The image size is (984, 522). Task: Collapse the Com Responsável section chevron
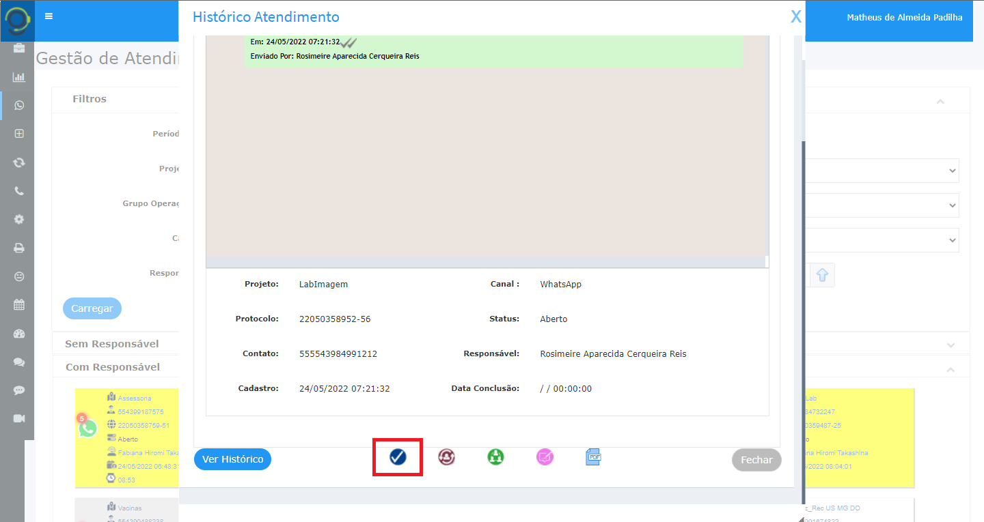coord(951,368)
